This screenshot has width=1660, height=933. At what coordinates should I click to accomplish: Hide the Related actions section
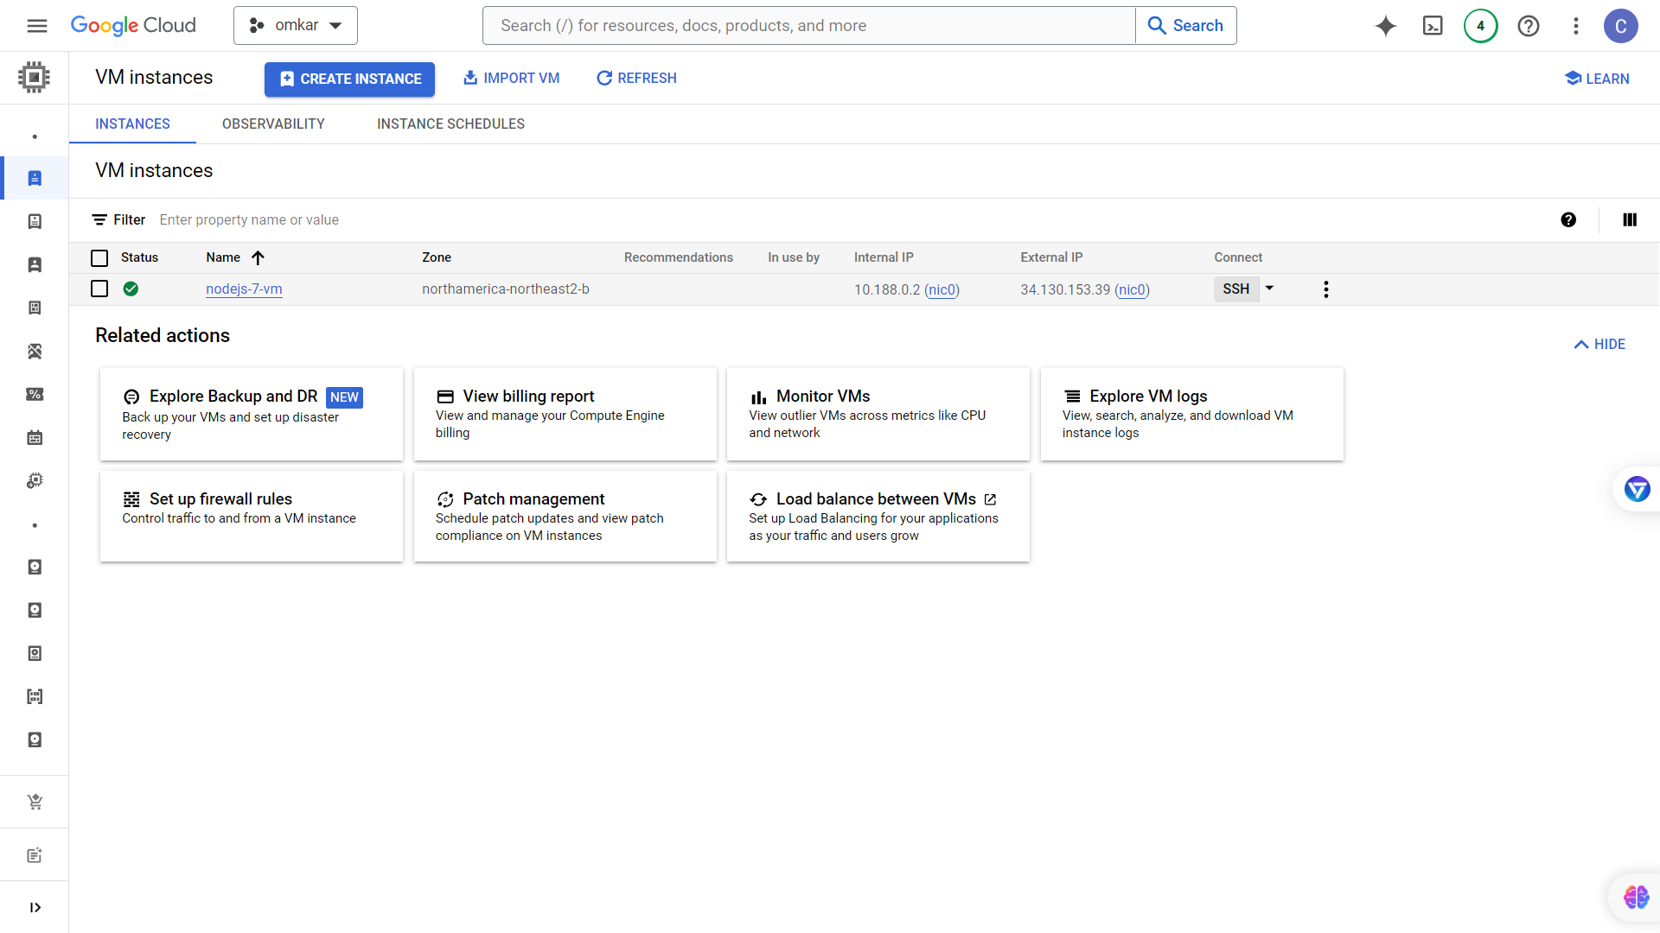(1599, 344)
